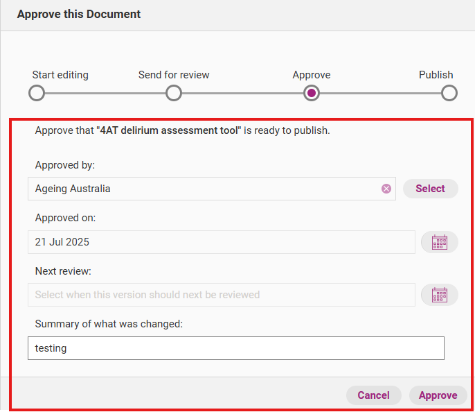Click the summary field containing 'testing'

click(x=235, y=348)
